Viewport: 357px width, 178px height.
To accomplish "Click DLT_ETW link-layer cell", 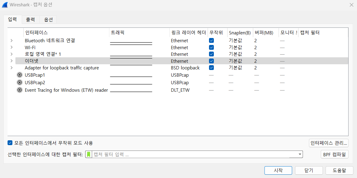I will coord(180,90).
